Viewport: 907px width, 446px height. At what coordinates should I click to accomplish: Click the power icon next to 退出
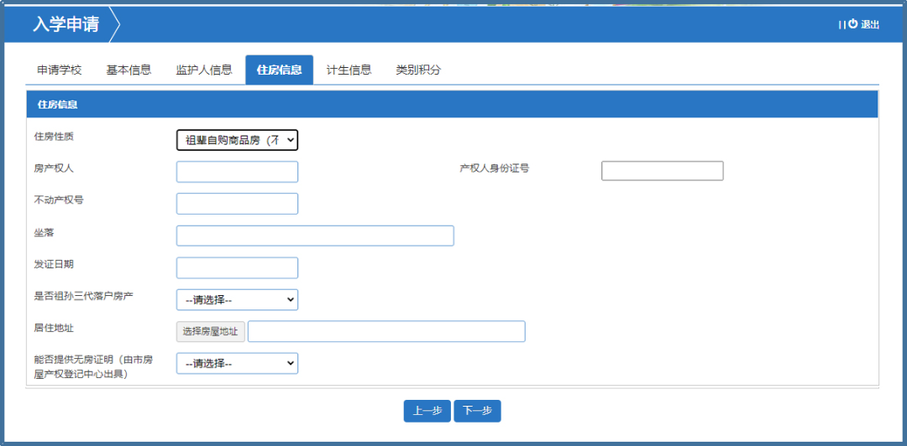pyautogui.click(x=853, y=24)
